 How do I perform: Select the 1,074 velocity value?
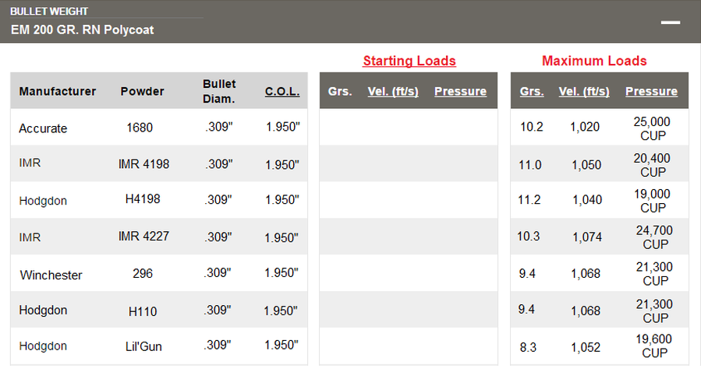tap(587, 237)
